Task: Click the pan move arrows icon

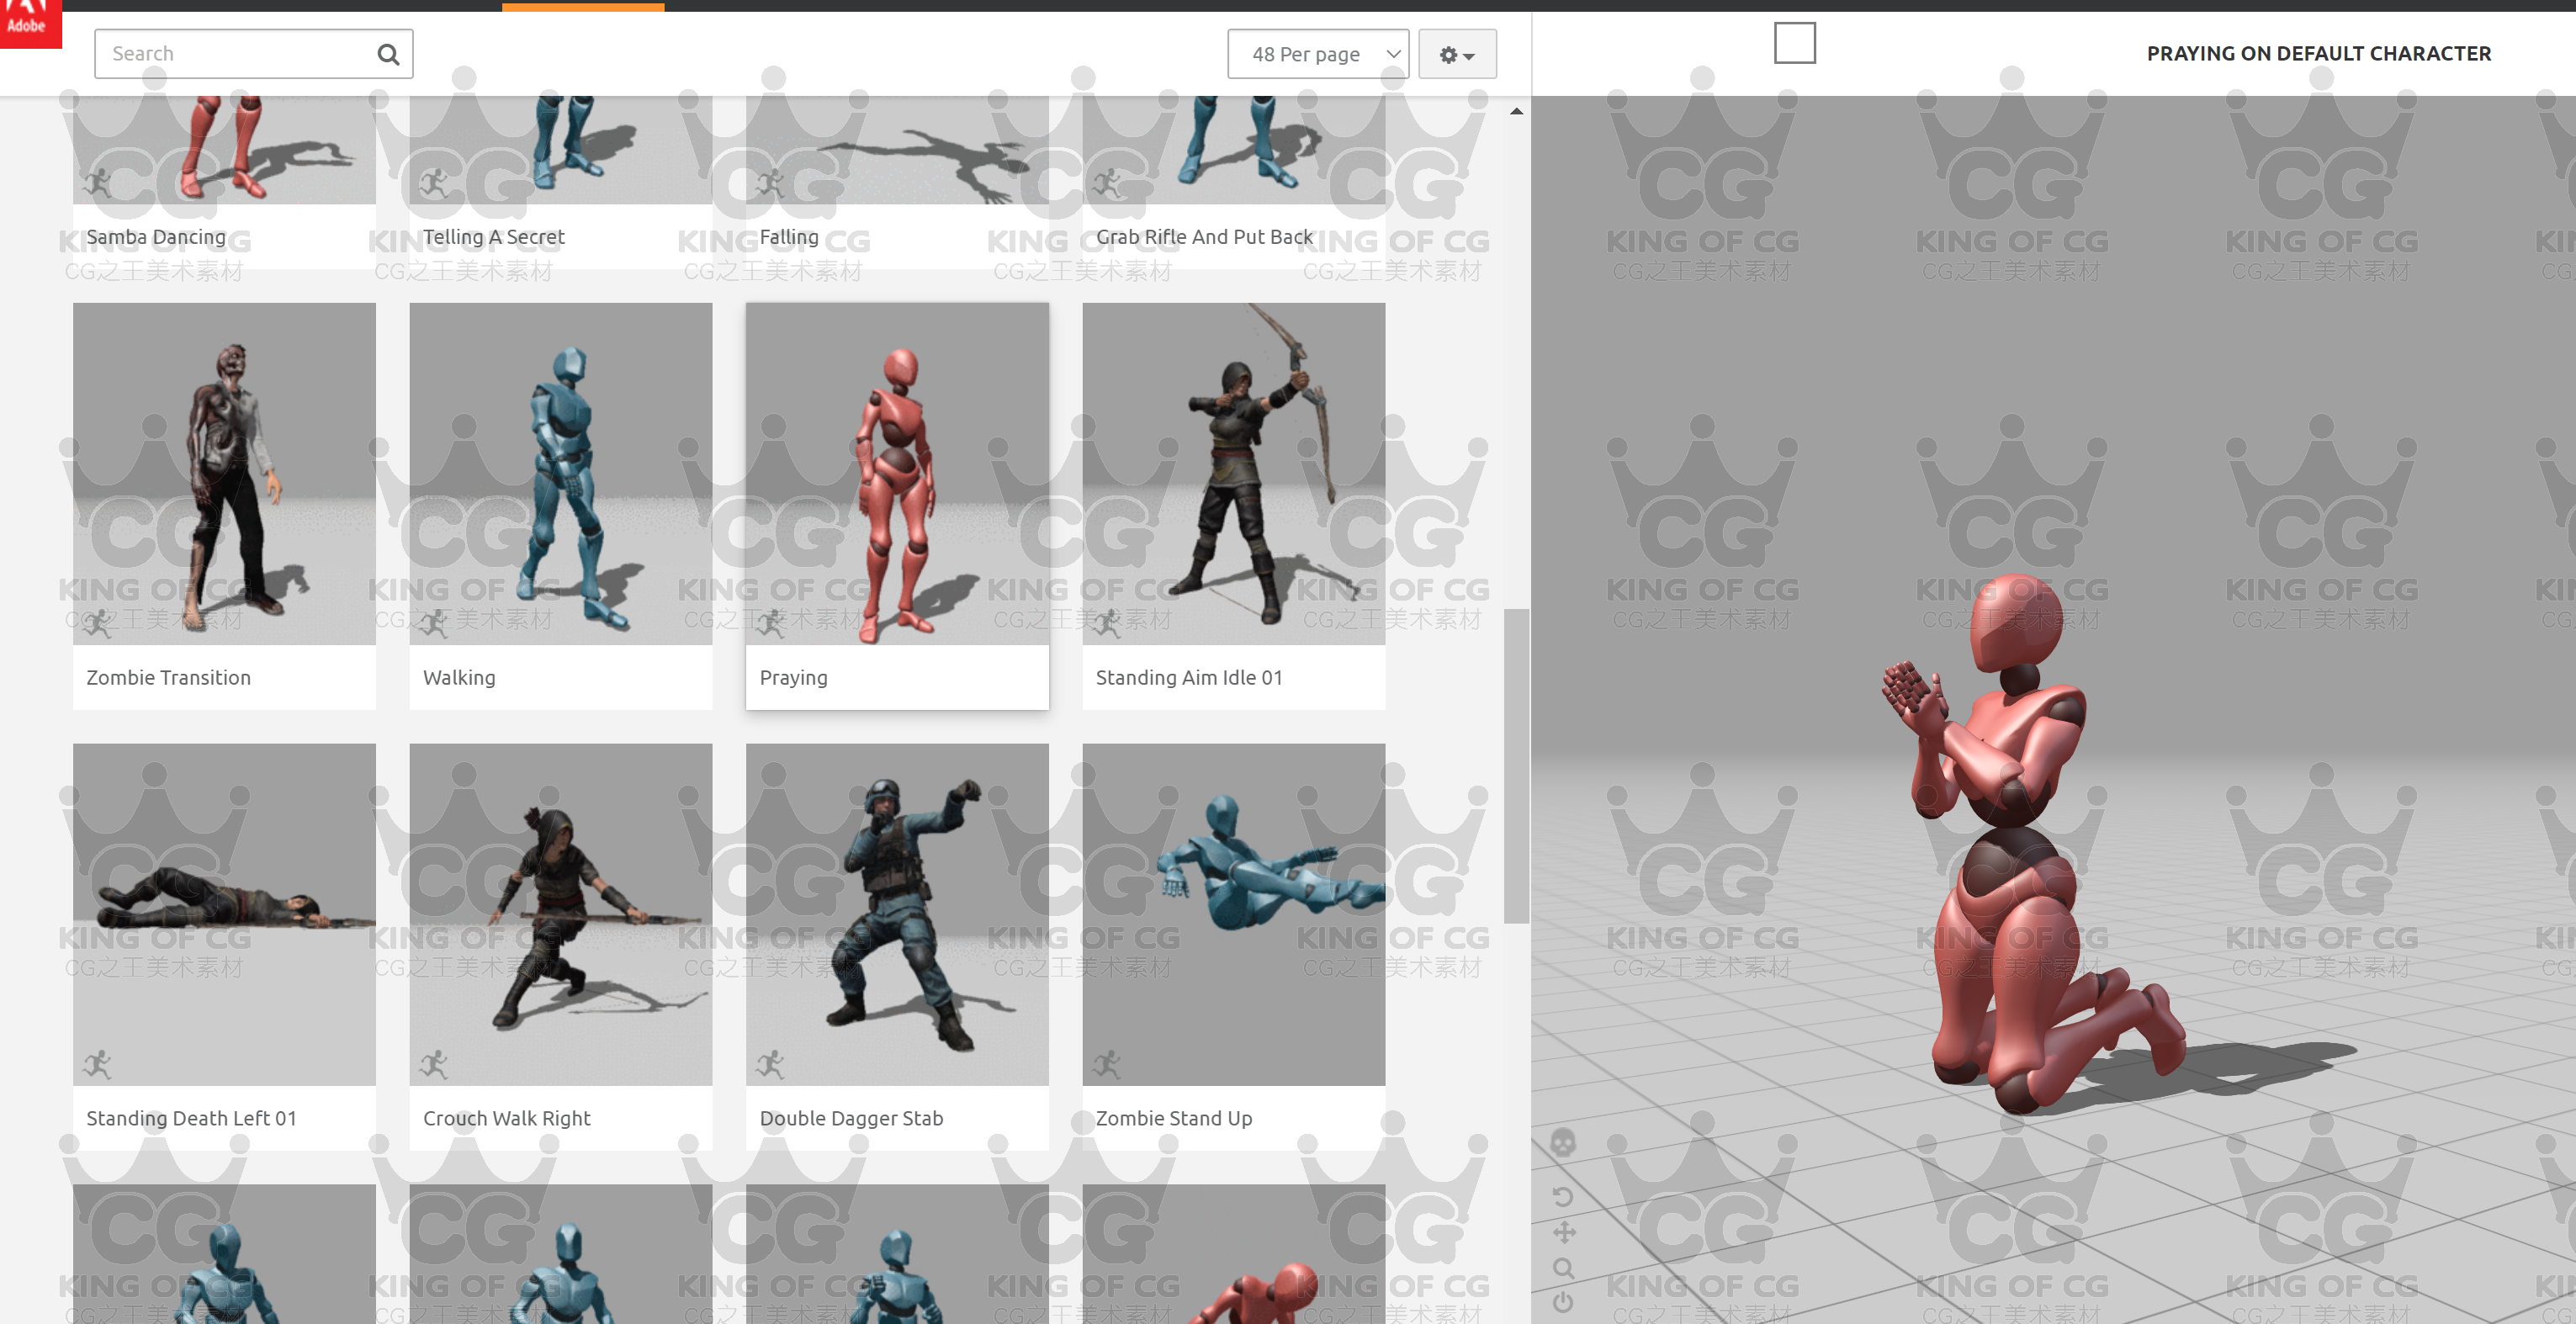Action: (1564, 1232)
